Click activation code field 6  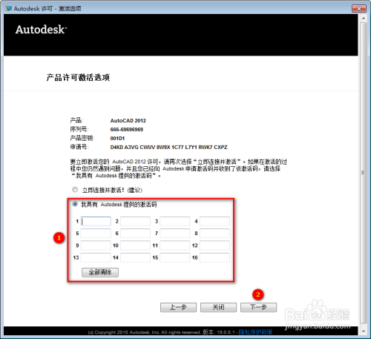coord(135,233)
